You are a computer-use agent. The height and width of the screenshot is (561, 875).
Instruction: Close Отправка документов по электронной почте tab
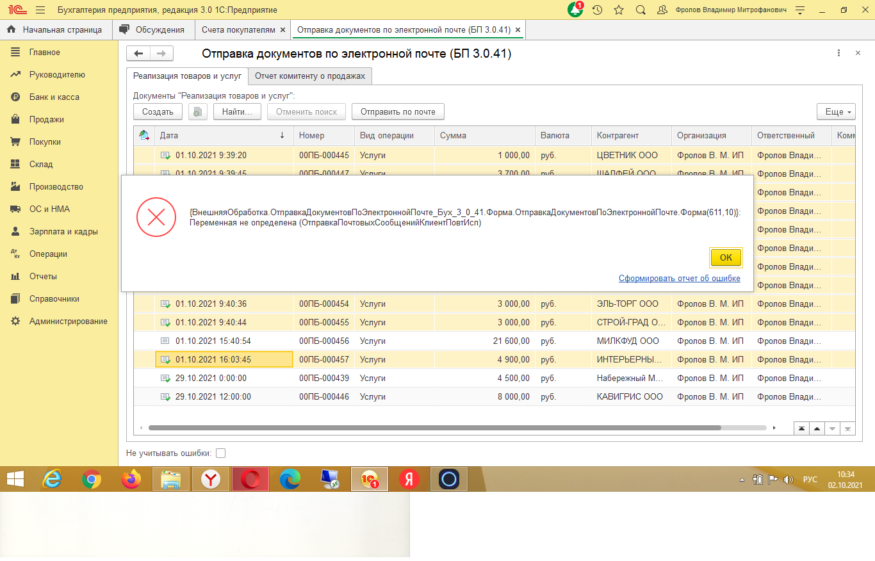click(x=518, y=29)
